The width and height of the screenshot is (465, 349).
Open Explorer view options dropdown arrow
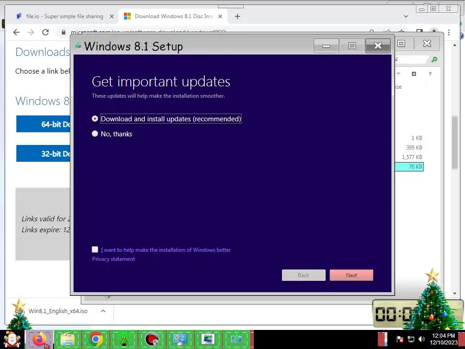399,74
